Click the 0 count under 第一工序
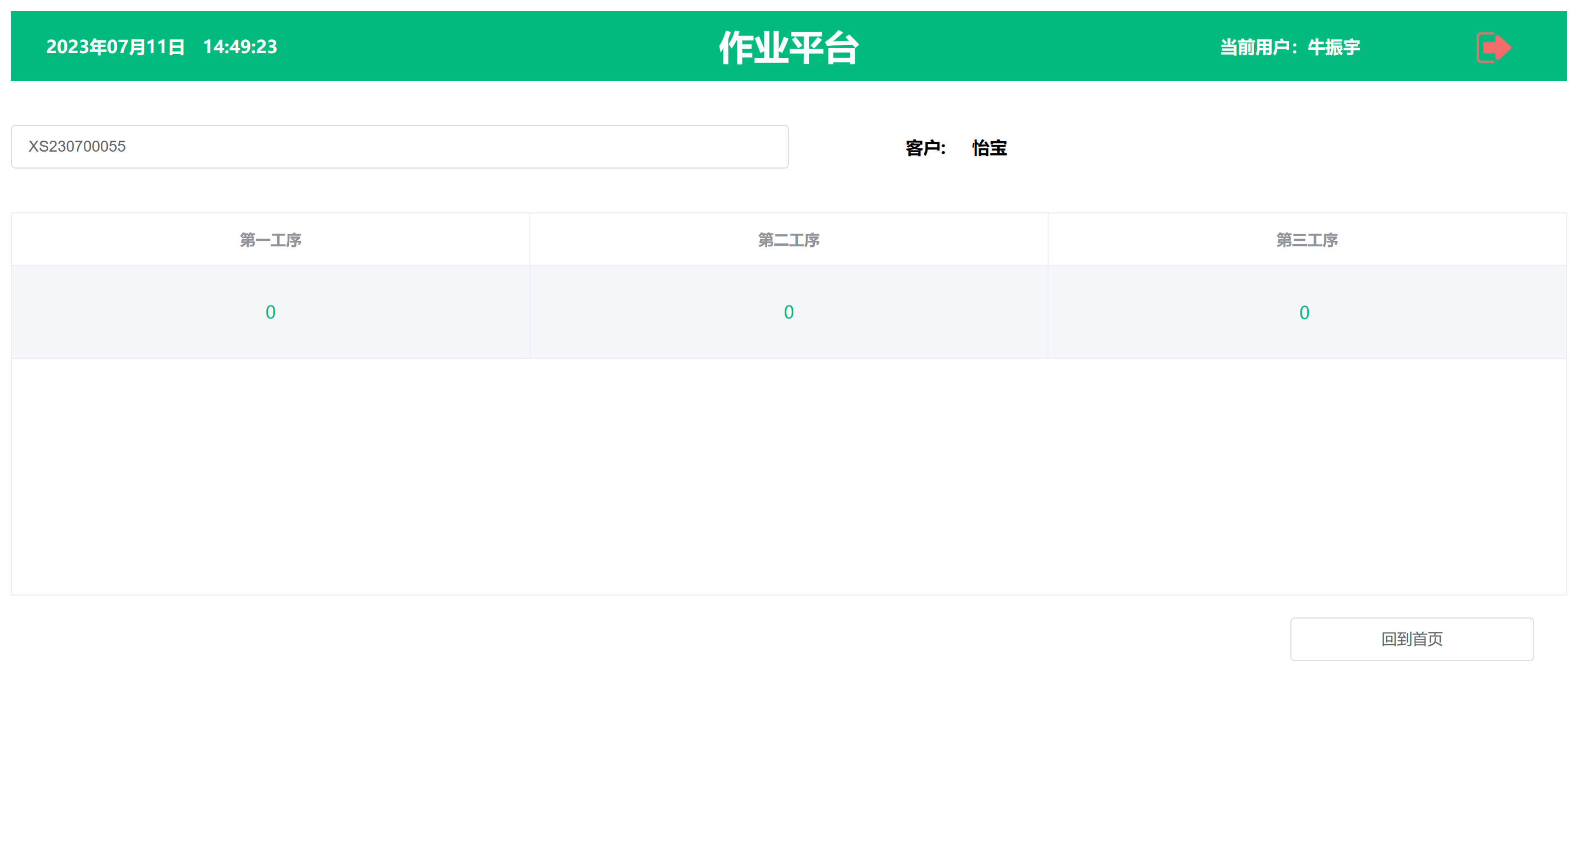 click(x=270, y=312)
